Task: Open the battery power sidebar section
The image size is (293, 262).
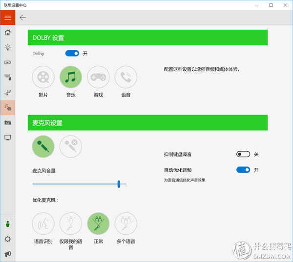Action: (x=8, y=62)
